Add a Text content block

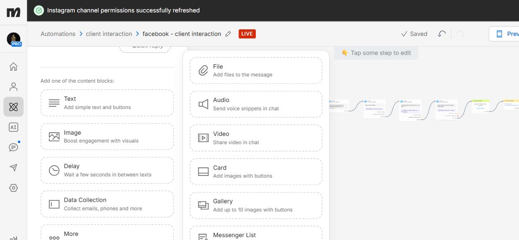pyautogui.click(x=107, y=103)
